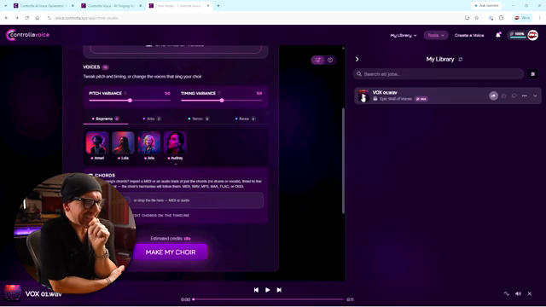This screenshot has height=307, width=546.
Task: Seek in the player progress bar
Action: [268, 299]
